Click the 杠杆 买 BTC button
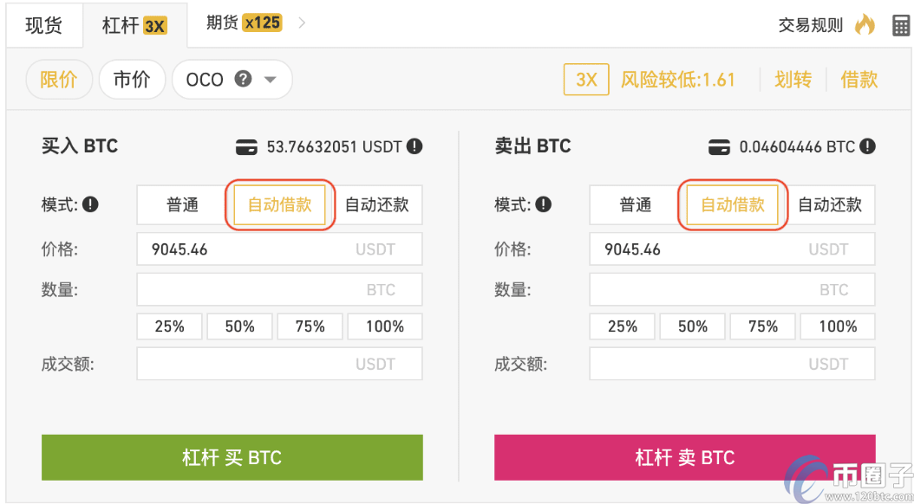 click(232, 458)
